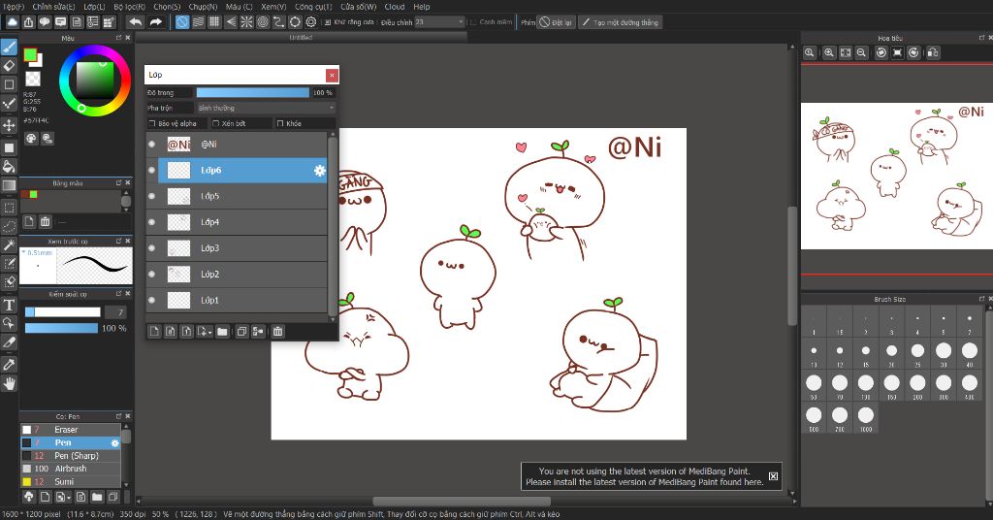Adjust brush size slider showing 7

(63, 312)
